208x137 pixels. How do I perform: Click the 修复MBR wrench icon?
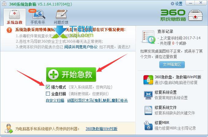[x=148, y=125]
